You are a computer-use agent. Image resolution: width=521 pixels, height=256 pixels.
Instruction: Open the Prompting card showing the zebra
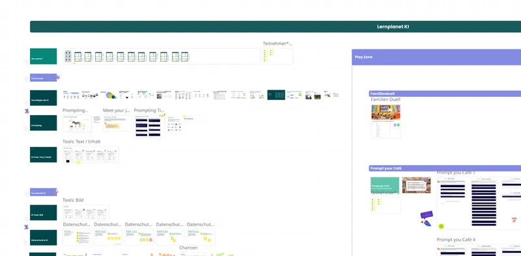(77, 123)
